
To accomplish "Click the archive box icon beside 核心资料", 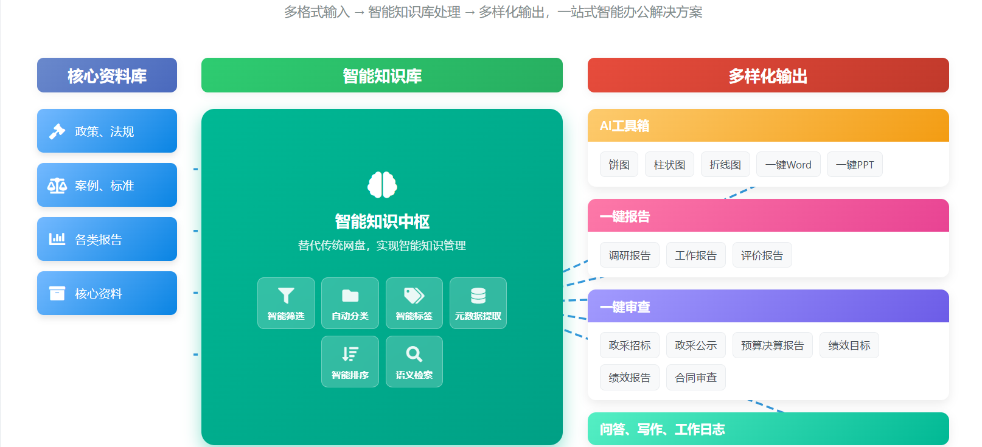I will click(57, 293).
